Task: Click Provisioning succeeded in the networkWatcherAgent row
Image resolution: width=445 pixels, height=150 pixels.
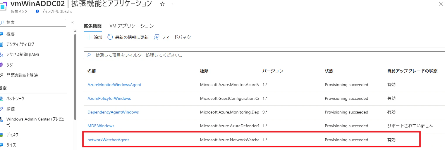Action: point(346,140)
